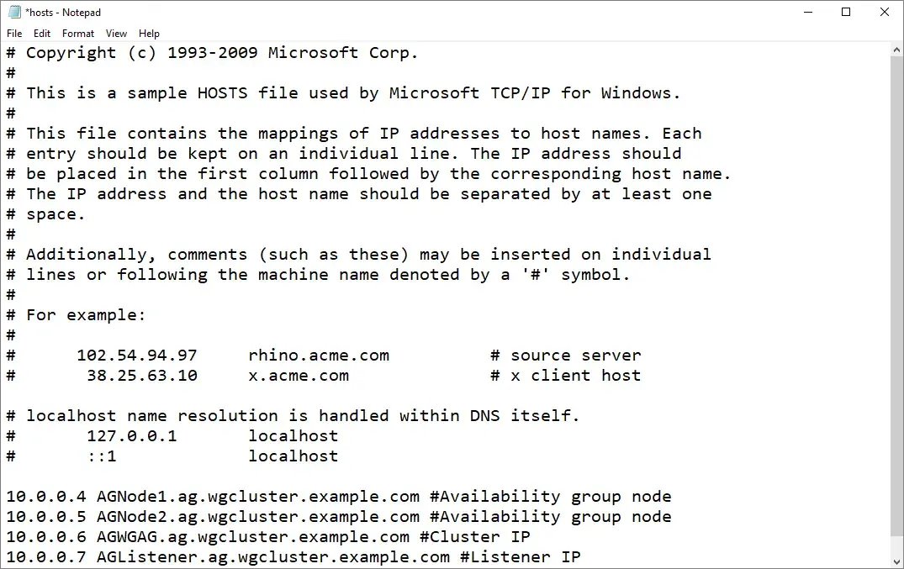This screenshot has height=569, width=904.
Task: Click the scrollbar up arrow
Action: coord(896,48)
